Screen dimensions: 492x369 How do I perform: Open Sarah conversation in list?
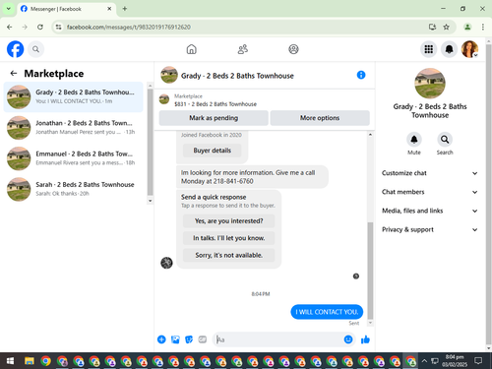coord(74,189)
